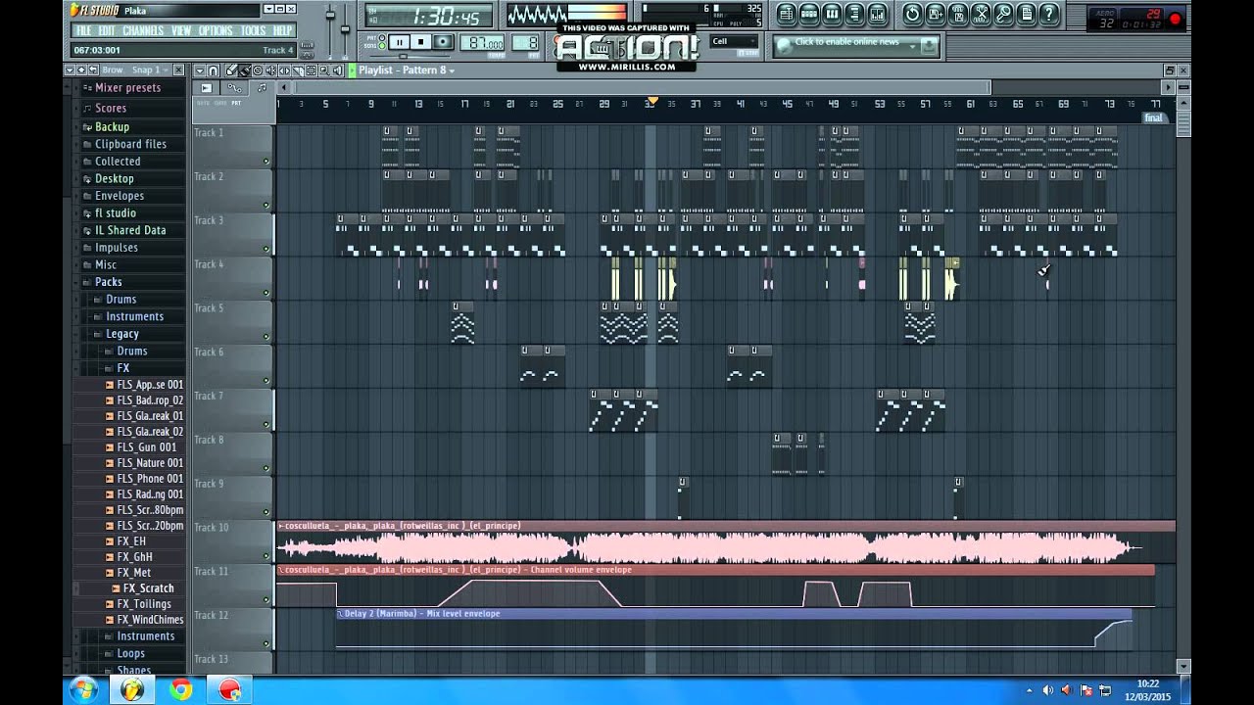Mute Track 2 with its green dot
Image resolution: width=1254 pixels, height=705 pixels.
tap(266, 206)
